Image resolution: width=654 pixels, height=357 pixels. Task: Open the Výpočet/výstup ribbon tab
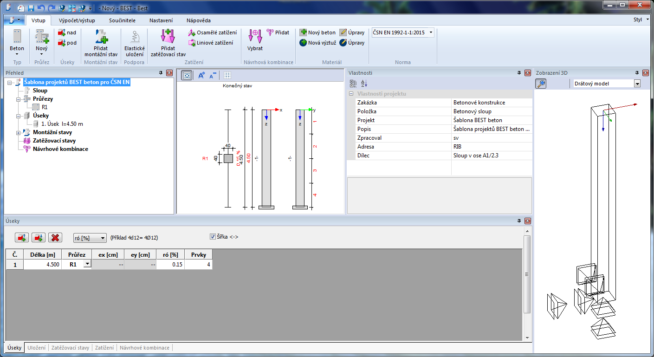(77, 20)
